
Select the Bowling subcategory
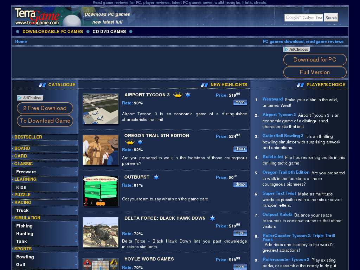pos(25,257)
